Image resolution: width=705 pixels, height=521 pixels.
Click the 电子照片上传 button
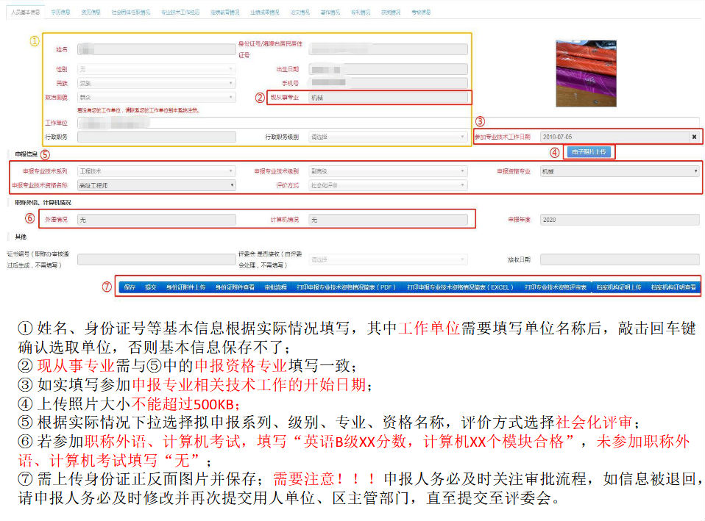[589, 152]
